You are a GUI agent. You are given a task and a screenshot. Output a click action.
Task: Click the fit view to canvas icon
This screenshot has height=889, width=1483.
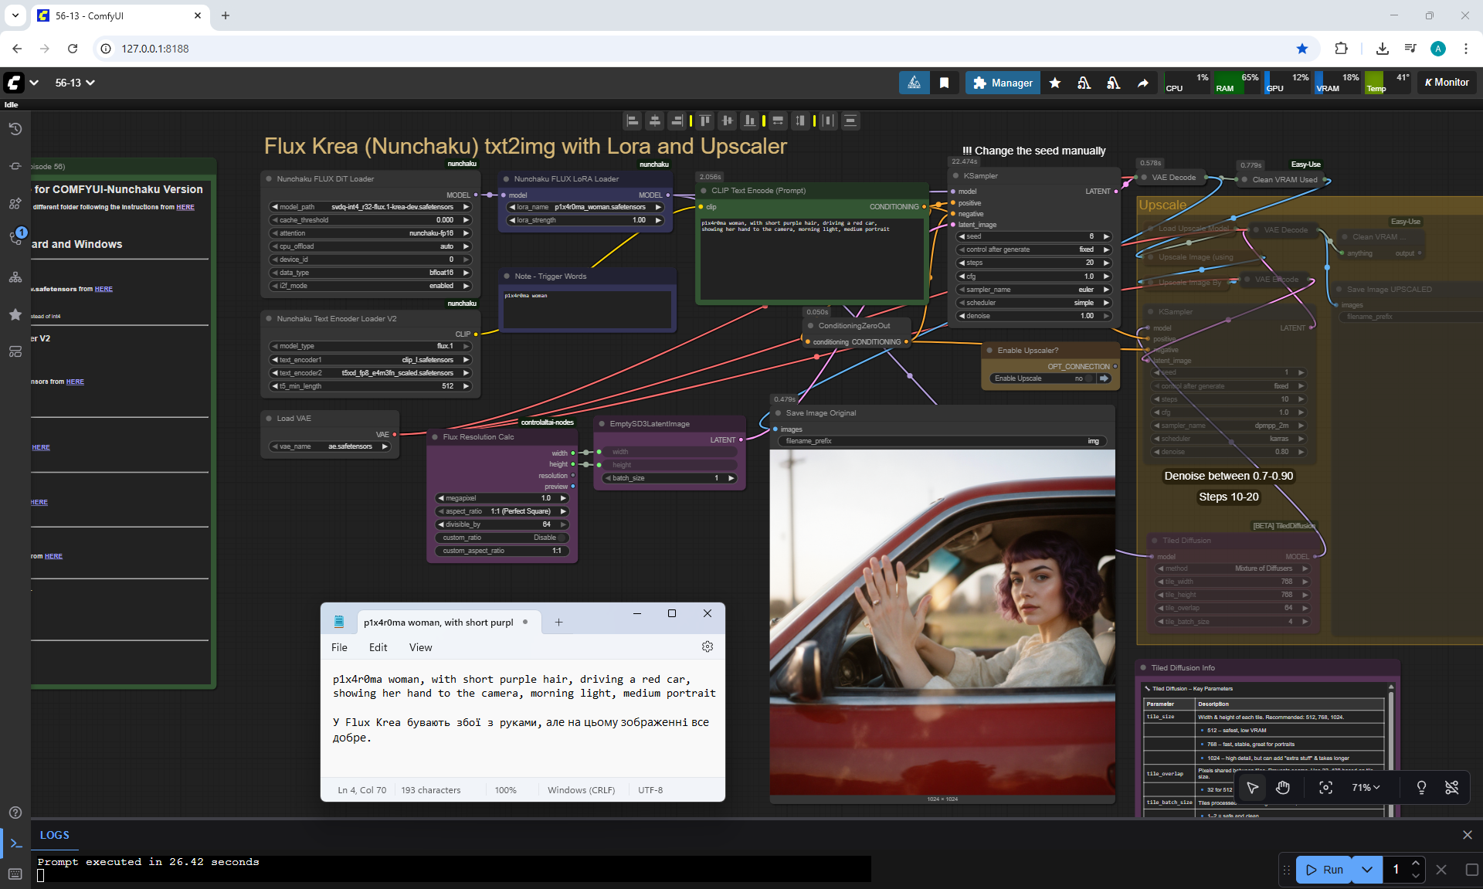[1325, 787]
